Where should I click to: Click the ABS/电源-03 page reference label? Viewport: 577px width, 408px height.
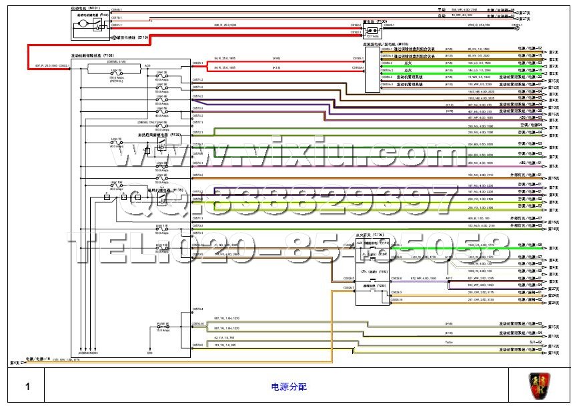pyautogui.click(x=530, y=119)
